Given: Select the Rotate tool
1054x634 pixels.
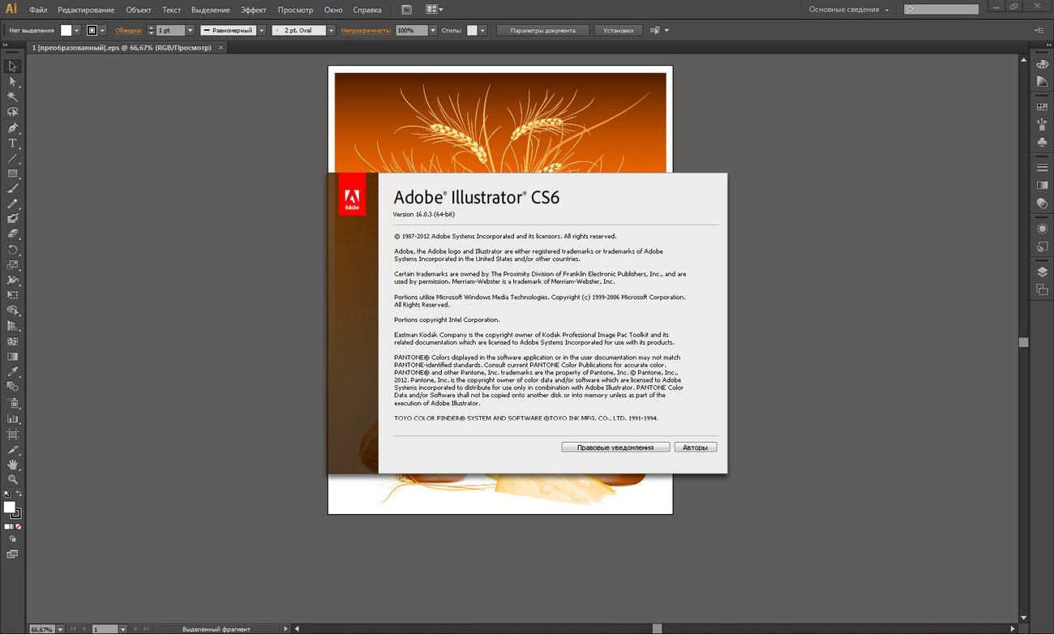Looking at the screenshot, I should coord(12,250).
